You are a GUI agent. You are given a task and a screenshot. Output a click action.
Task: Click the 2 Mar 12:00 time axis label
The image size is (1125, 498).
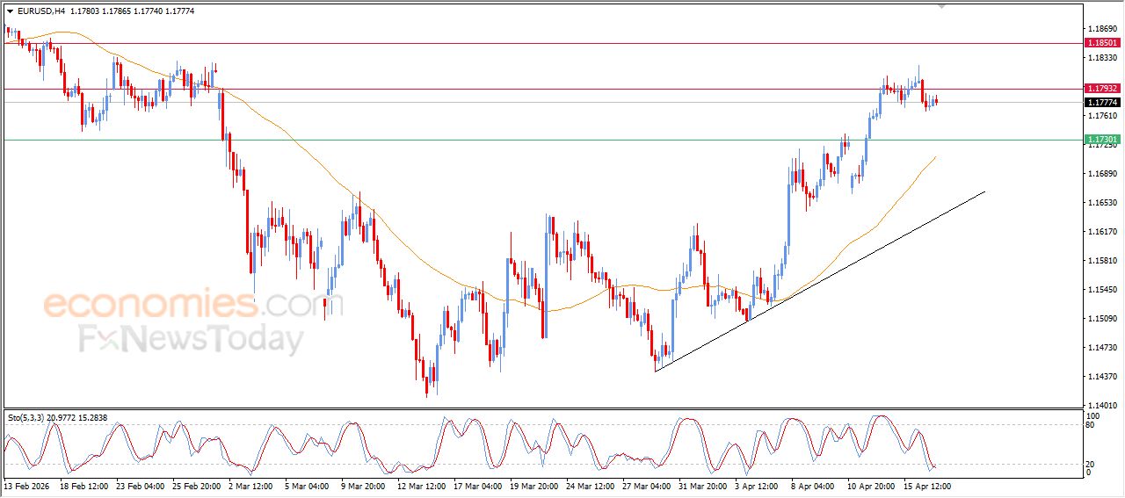pyautogui.click(x=252, y=486)
